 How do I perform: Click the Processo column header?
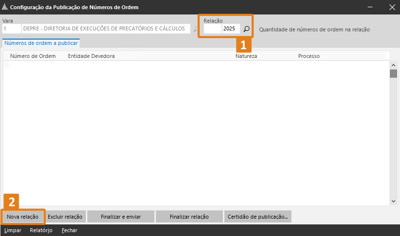(x=309, y=56)
